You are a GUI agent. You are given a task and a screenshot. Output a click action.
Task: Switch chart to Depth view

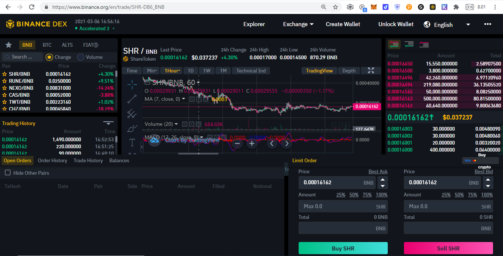tap(349, 71)
